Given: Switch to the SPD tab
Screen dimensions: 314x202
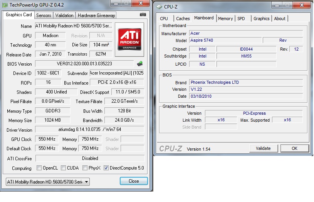Looking at the screenshot, I should click(x=241, y=19).
